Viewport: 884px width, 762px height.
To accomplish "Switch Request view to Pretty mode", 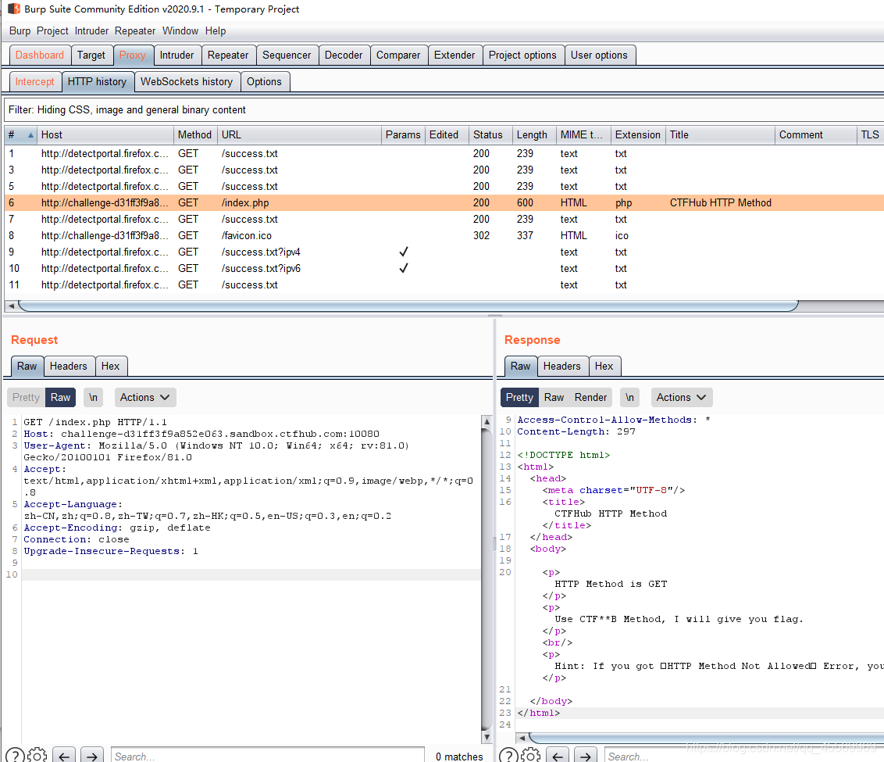I will 26,397.
